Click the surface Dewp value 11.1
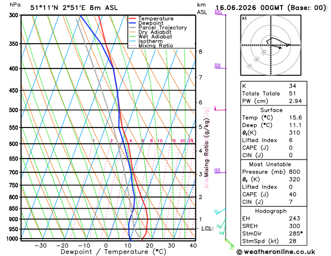 click(296, 125)
